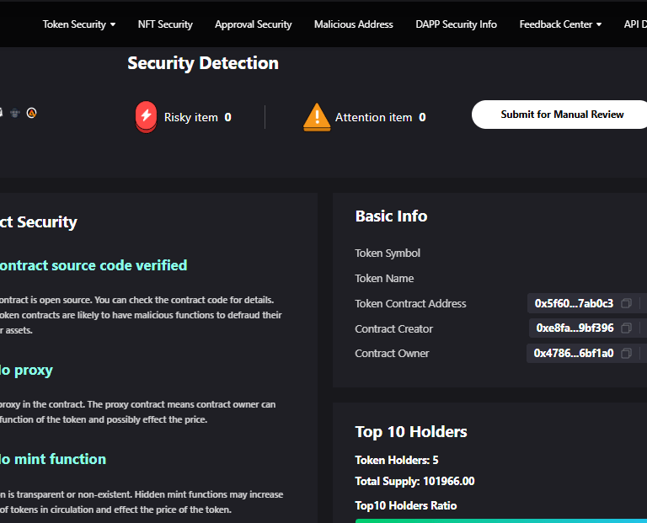647x523 pixels.
Task: Open the Feedback Center dropdown
Action: tap(560, 24)
